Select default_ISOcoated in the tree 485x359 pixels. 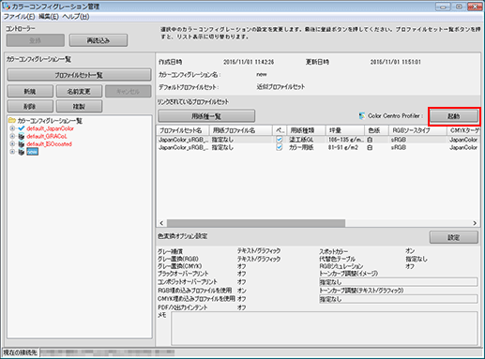pos(49,144)
